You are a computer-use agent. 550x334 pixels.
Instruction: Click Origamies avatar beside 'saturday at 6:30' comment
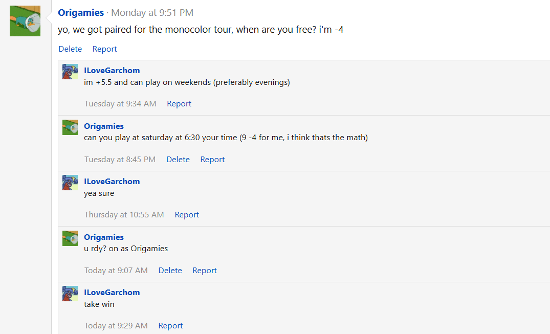(70, 127)
